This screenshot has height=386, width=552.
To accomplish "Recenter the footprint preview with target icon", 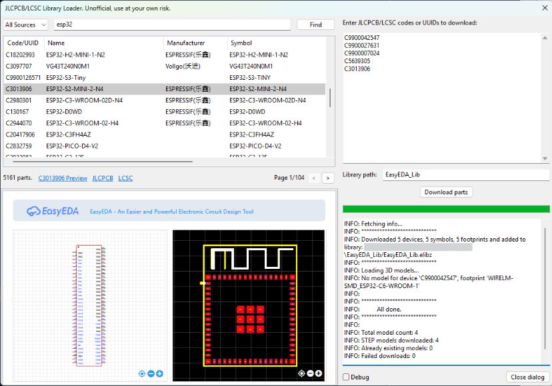I will [302, 373].
